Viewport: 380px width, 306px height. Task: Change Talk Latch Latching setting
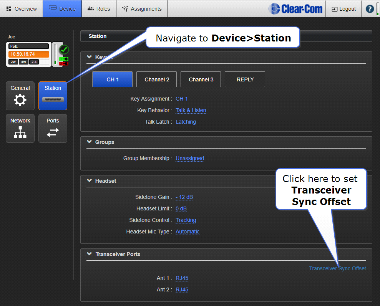point(186,122)
